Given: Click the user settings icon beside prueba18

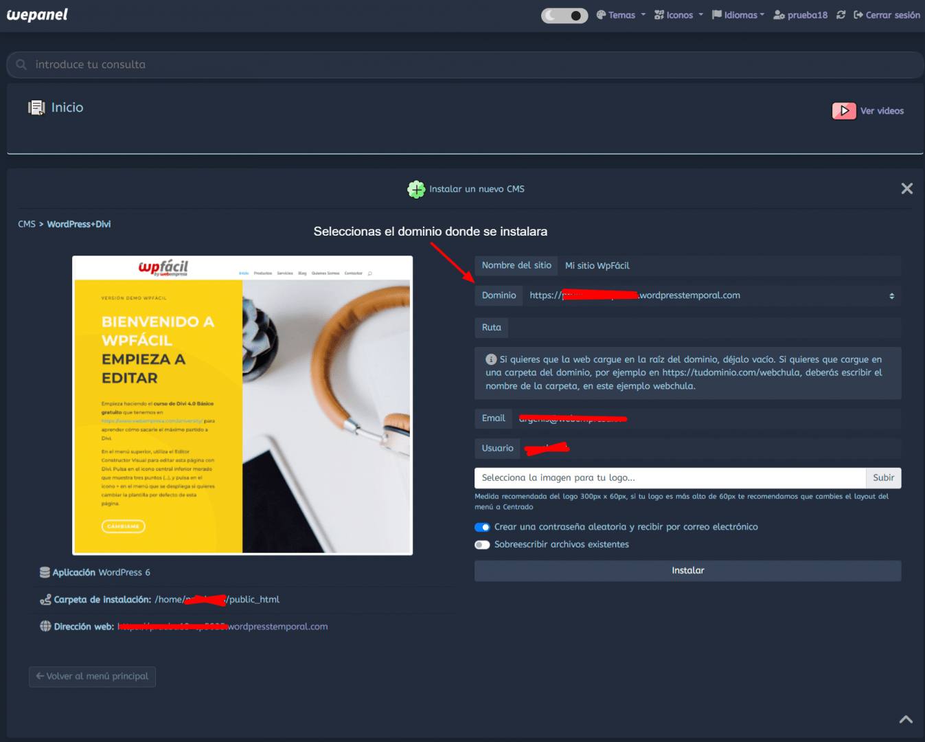Looking at the screenshot, I should click(x=779, y=15).
